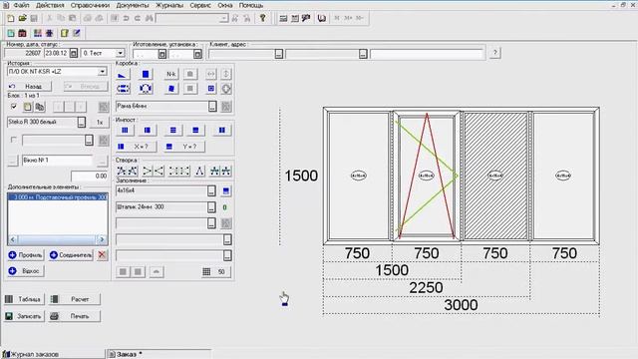Click the last sash type icon in Створка

(x=226, y=171)
